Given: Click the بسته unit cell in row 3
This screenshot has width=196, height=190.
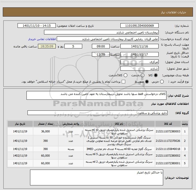Looking at the screenshot, I should click(71, 149).
